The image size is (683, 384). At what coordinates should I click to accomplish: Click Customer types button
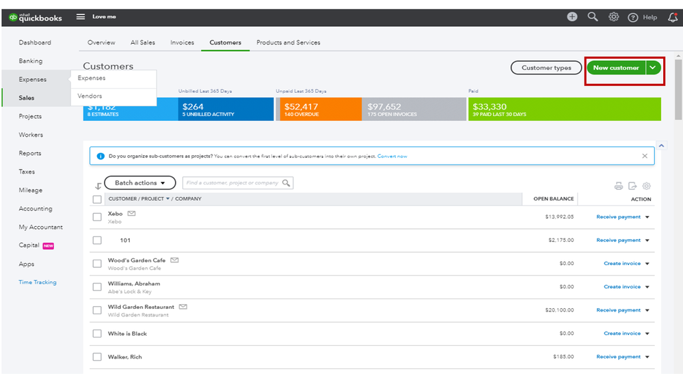[546, 68]
